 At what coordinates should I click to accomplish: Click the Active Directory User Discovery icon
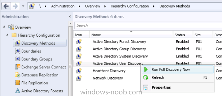click(79, 64)
